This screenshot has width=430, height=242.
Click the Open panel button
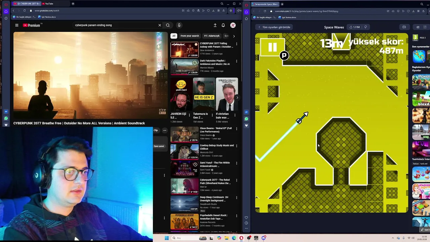coord(159,146)
